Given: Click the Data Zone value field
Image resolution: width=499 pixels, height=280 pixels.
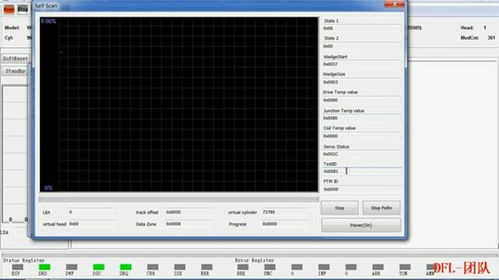Looking at the screenshot, I should (x=189, y=224).
